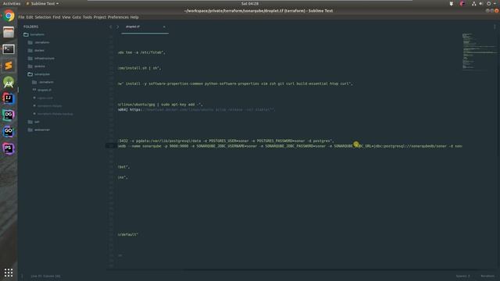Open the Preferences menu

[118, 17]
